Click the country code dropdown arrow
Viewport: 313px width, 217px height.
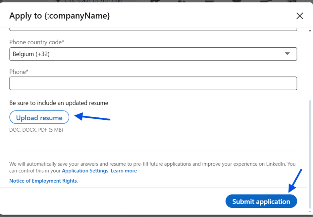(287, 54)
